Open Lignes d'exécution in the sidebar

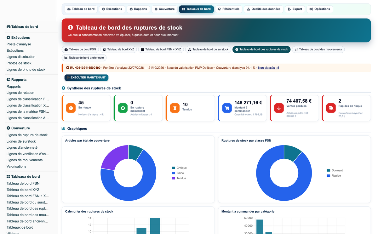(21, 57)
